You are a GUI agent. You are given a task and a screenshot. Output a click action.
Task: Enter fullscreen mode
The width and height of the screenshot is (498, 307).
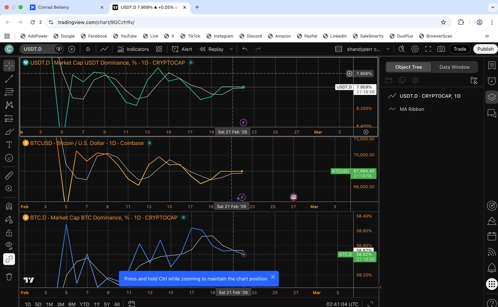(428, 49)
